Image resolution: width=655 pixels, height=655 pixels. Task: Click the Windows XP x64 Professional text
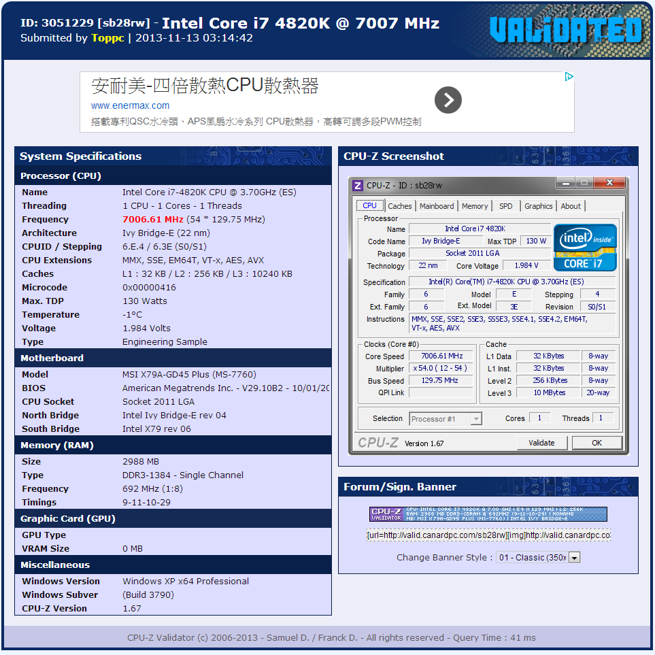pos(186,582)
